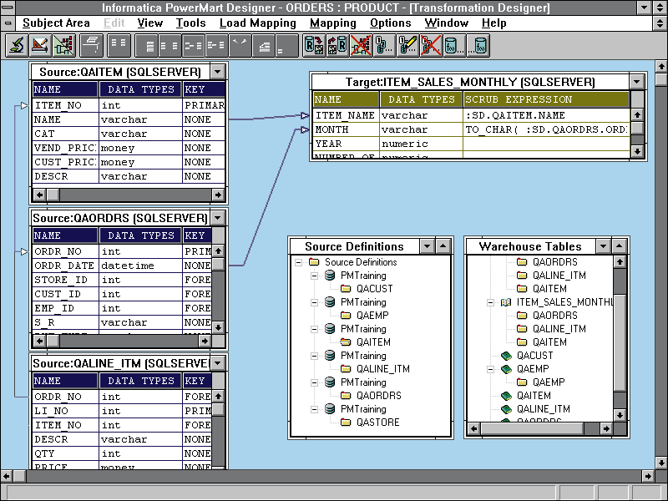
Task: Select the VEND_PRIC row in Source:QAITEM
Action: (x=129, y=148)
